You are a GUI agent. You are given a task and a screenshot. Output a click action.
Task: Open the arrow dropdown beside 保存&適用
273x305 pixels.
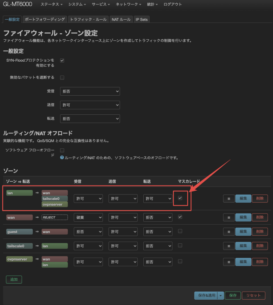point(220,295)
